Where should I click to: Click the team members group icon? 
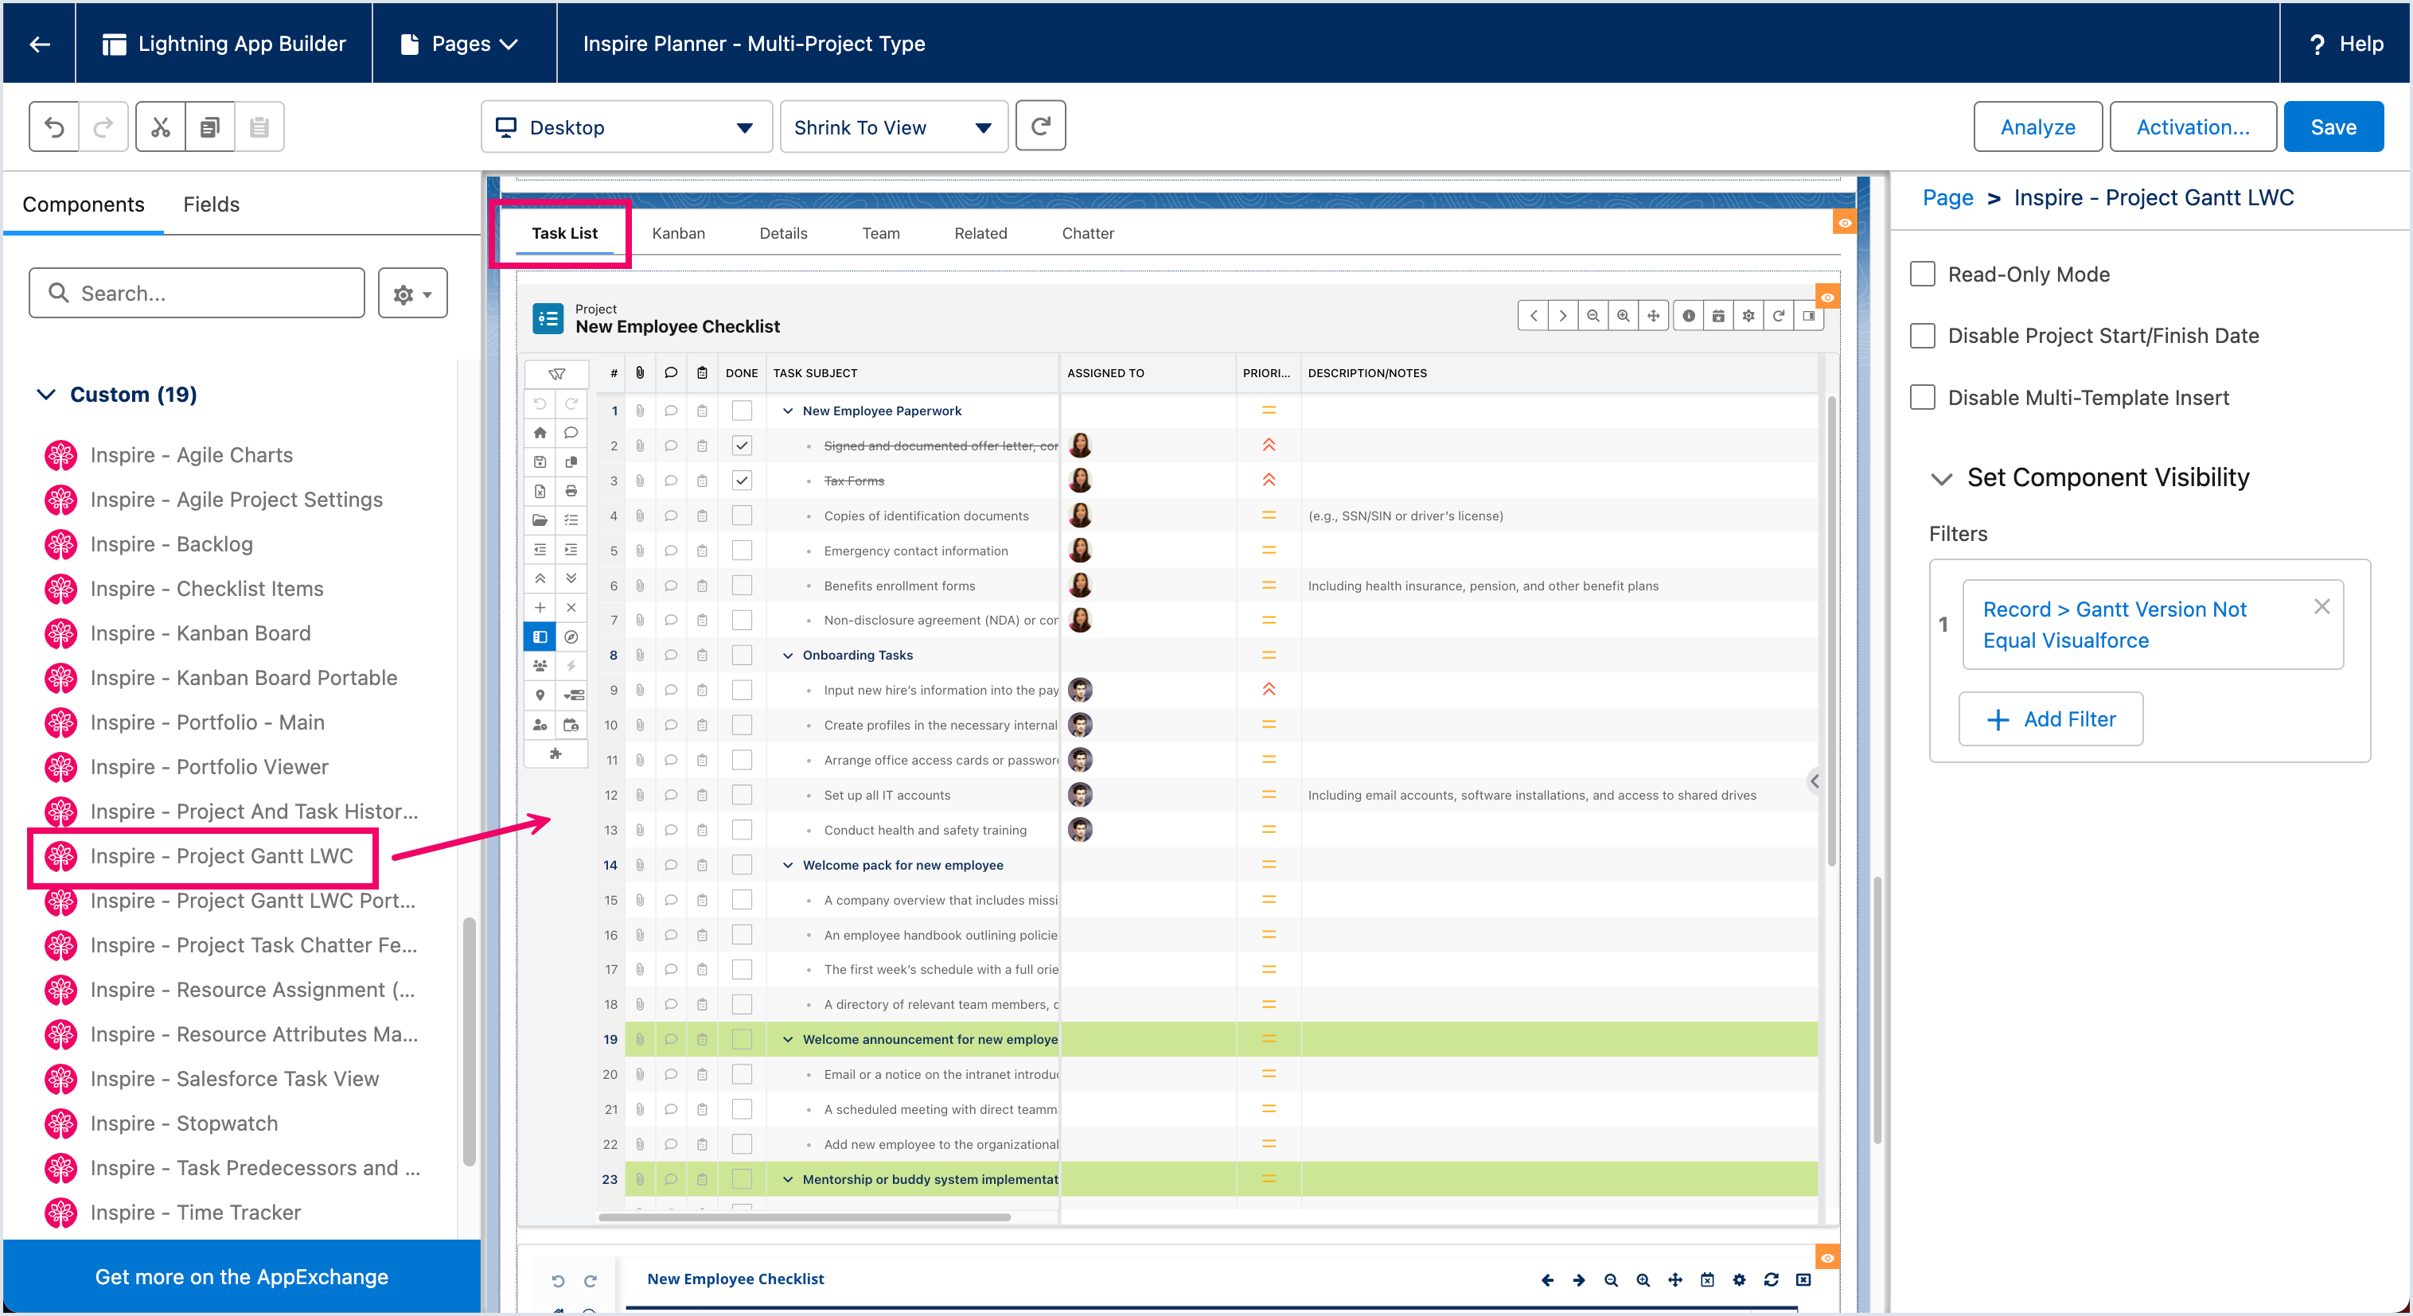tap(540, 666)
